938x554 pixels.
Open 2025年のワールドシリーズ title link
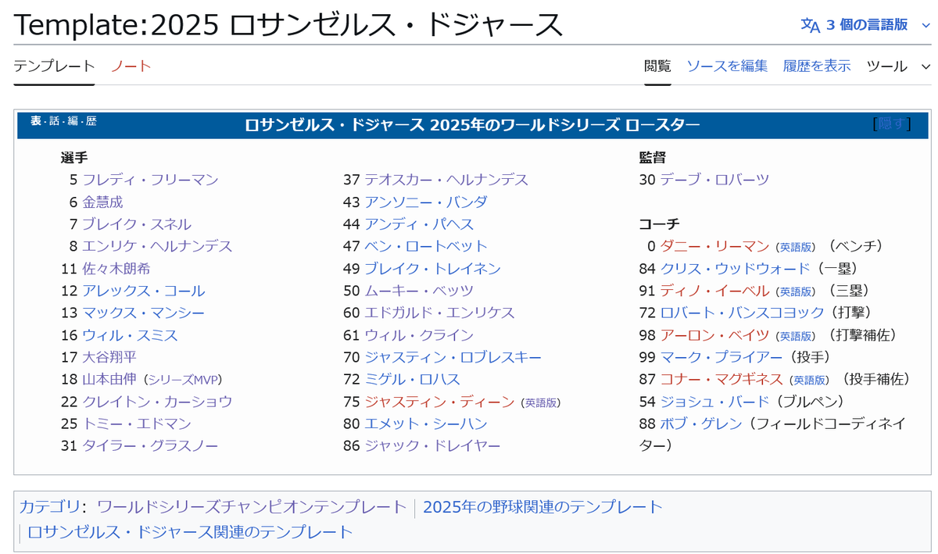tap(525, 125)
